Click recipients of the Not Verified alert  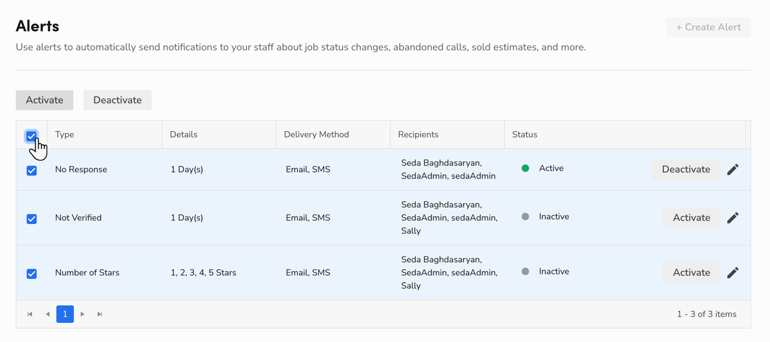450,218
